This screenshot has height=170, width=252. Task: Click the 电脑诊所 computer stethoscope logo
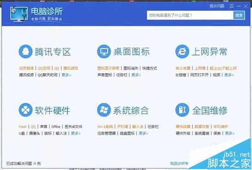coord(19,14)
